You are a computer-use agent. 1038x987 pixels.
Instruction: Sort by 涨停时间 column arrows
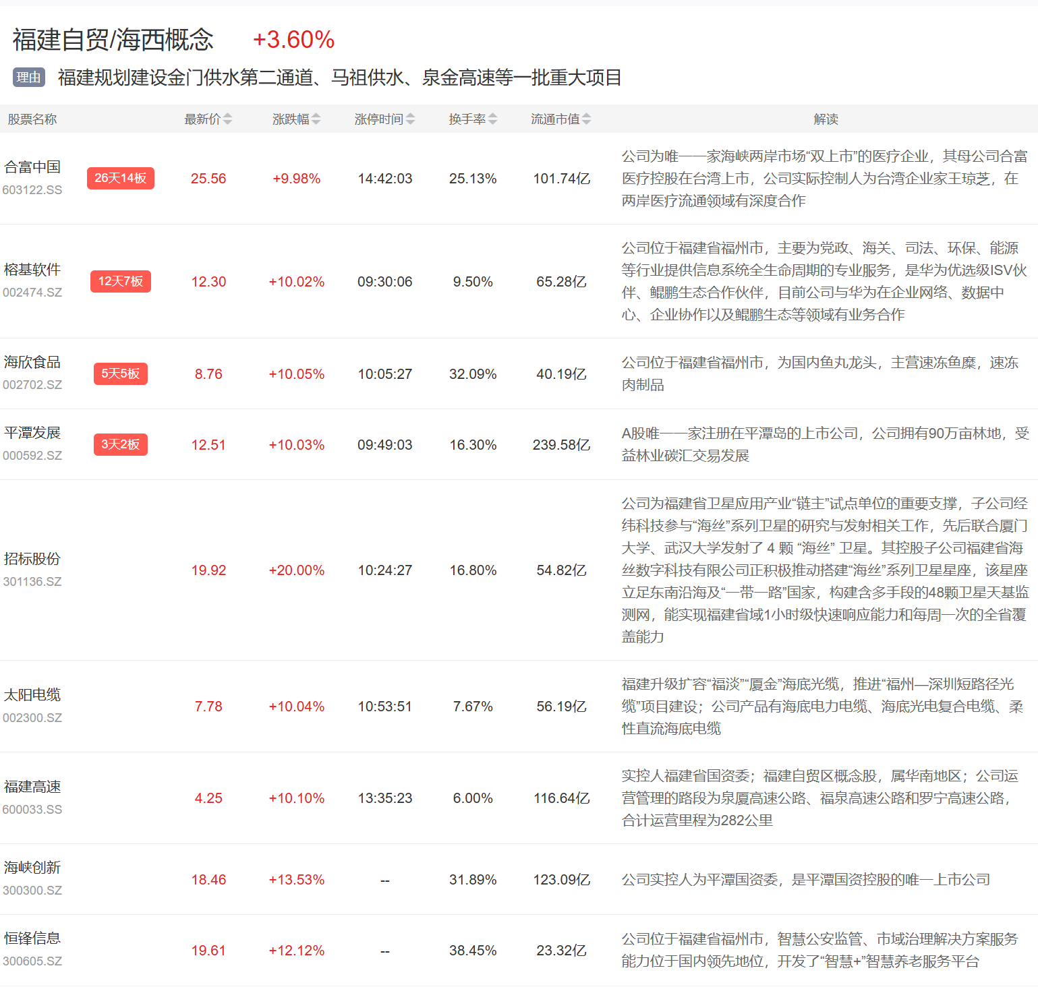point(410,119)
